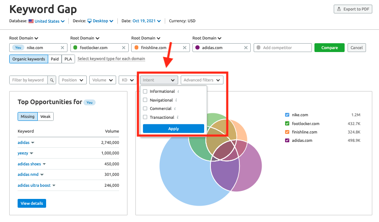Open Root Domain dropdown above adidas.com
This screenshot has width=379, height=222.
[x=207, y=38]
